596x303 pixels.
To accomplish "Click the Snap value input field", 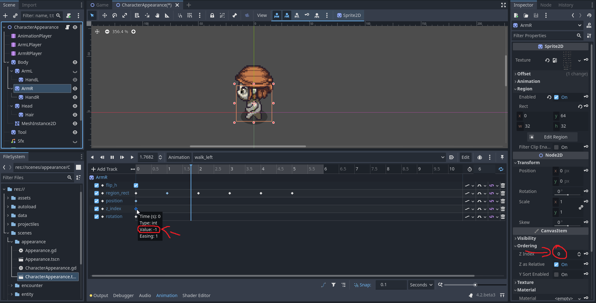I will tap(391, 285).
